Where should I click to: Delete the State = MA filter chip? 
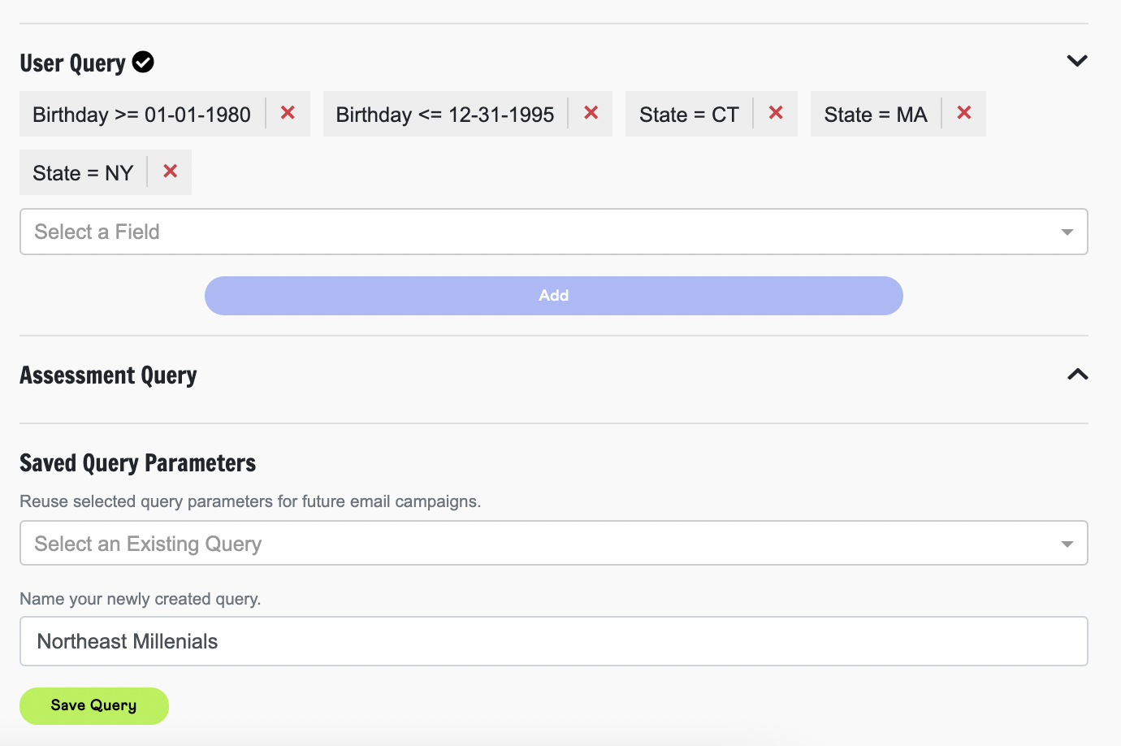tap(963, 114)
